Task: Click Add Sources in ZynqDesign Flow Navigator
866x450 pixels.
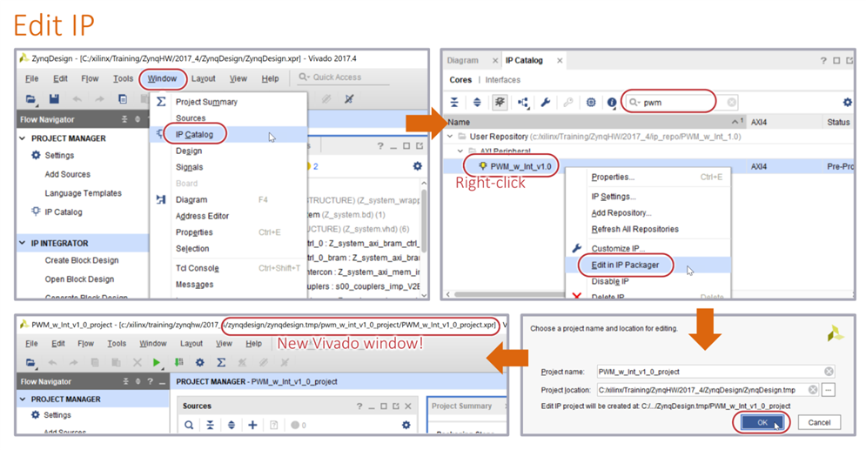Action: point(67,174)
